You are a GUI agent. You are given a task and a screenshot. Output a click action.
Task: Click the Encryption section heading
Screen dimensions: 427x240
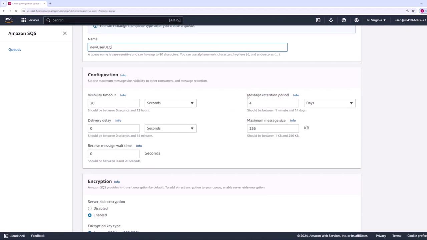point(100,181)
